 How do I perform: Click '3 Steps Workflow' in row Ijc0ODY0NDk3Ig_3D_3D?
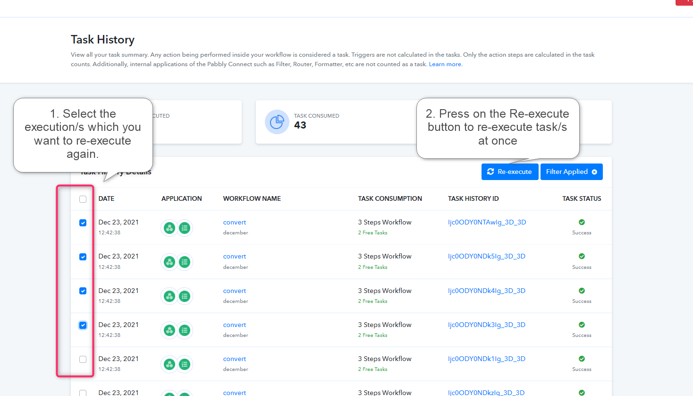coord(385,325)
